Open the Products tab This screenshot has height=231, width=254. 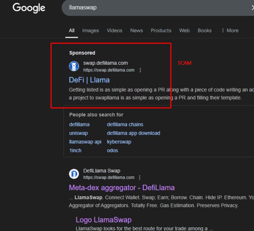(x=161, y=31)
